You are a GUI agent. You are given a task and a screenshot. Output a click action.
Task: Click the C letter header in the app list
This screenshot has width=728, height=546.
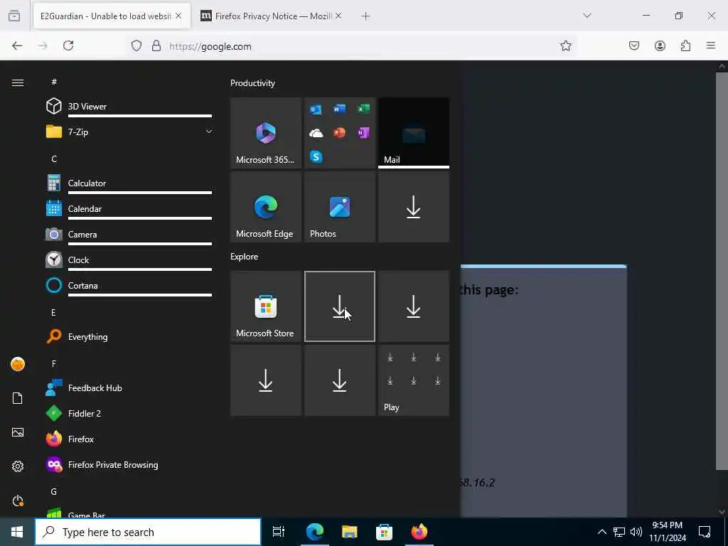coord(54,159)
